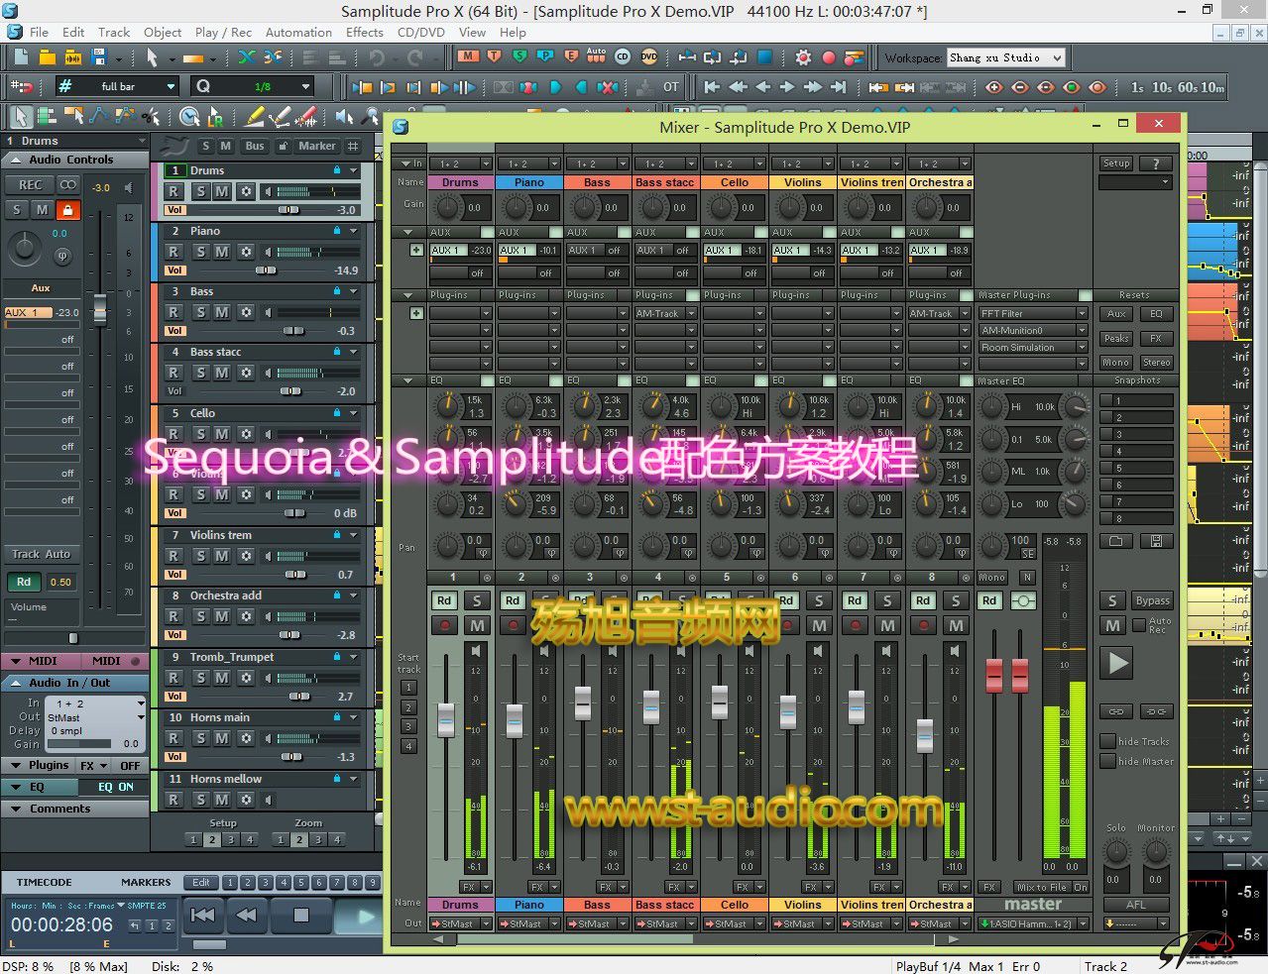1268x974 pixels.
Task: Click the Mixer play triangle button
Action: 1117,662
